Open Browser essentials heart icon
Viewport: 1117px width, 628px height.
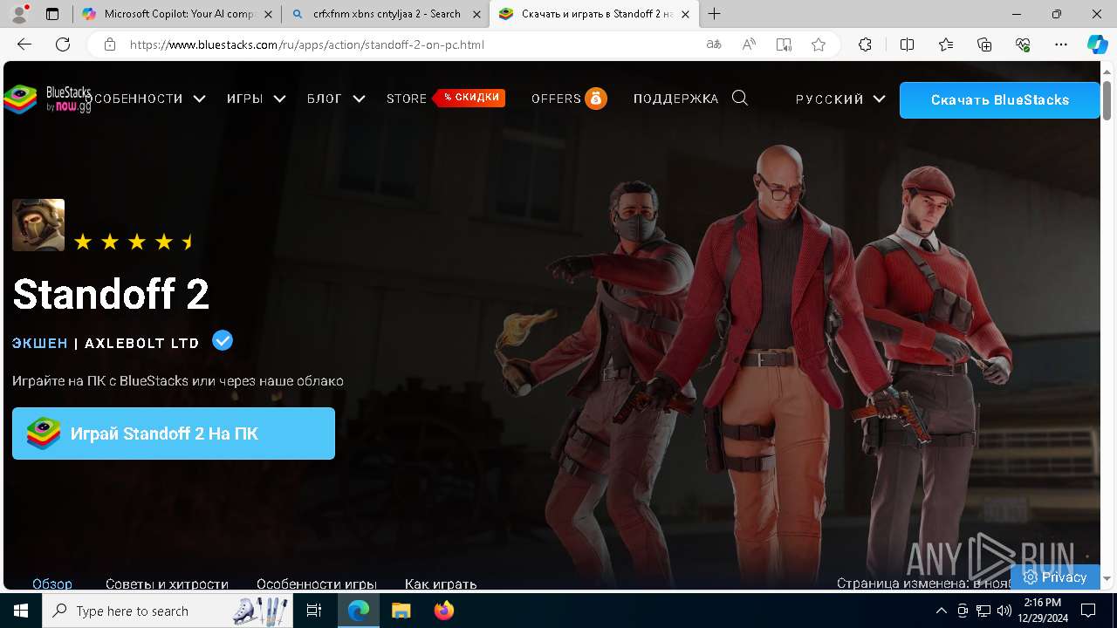click(1023, 44)
